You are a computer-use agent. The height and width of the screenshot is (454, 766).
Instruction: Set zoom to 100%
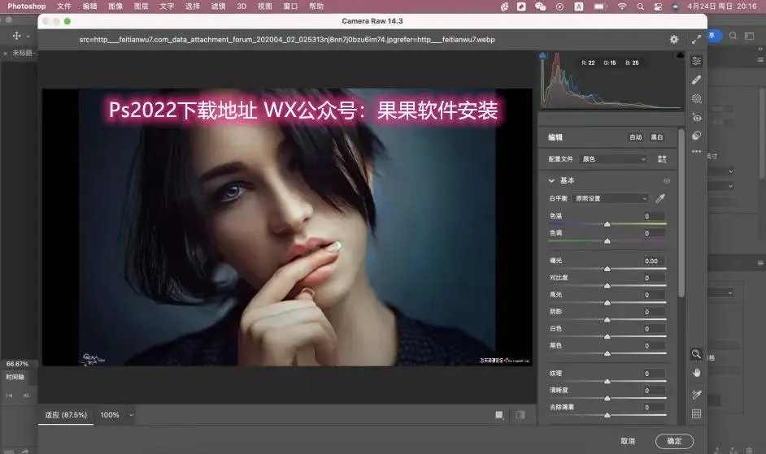click(110, 415)
